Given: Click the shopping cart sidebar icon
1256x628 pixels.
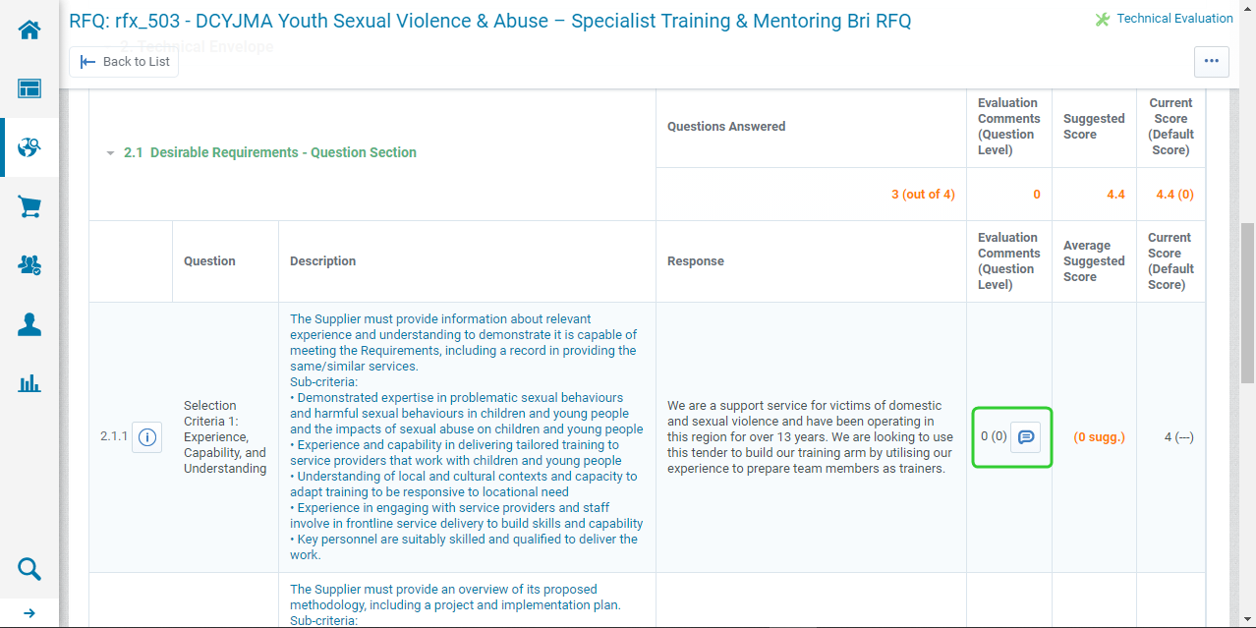Looking at the screenshot, I should tap(29, 206).
